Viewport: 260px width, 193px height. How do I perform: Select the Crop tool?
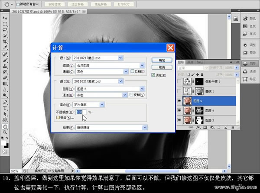(5, 41)
